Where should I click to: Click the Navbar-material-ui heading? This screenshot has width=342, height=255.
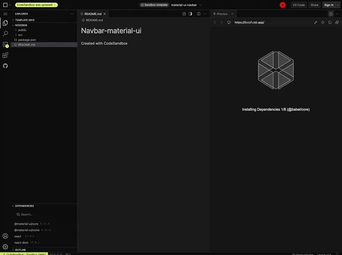(x=111, y=31)
